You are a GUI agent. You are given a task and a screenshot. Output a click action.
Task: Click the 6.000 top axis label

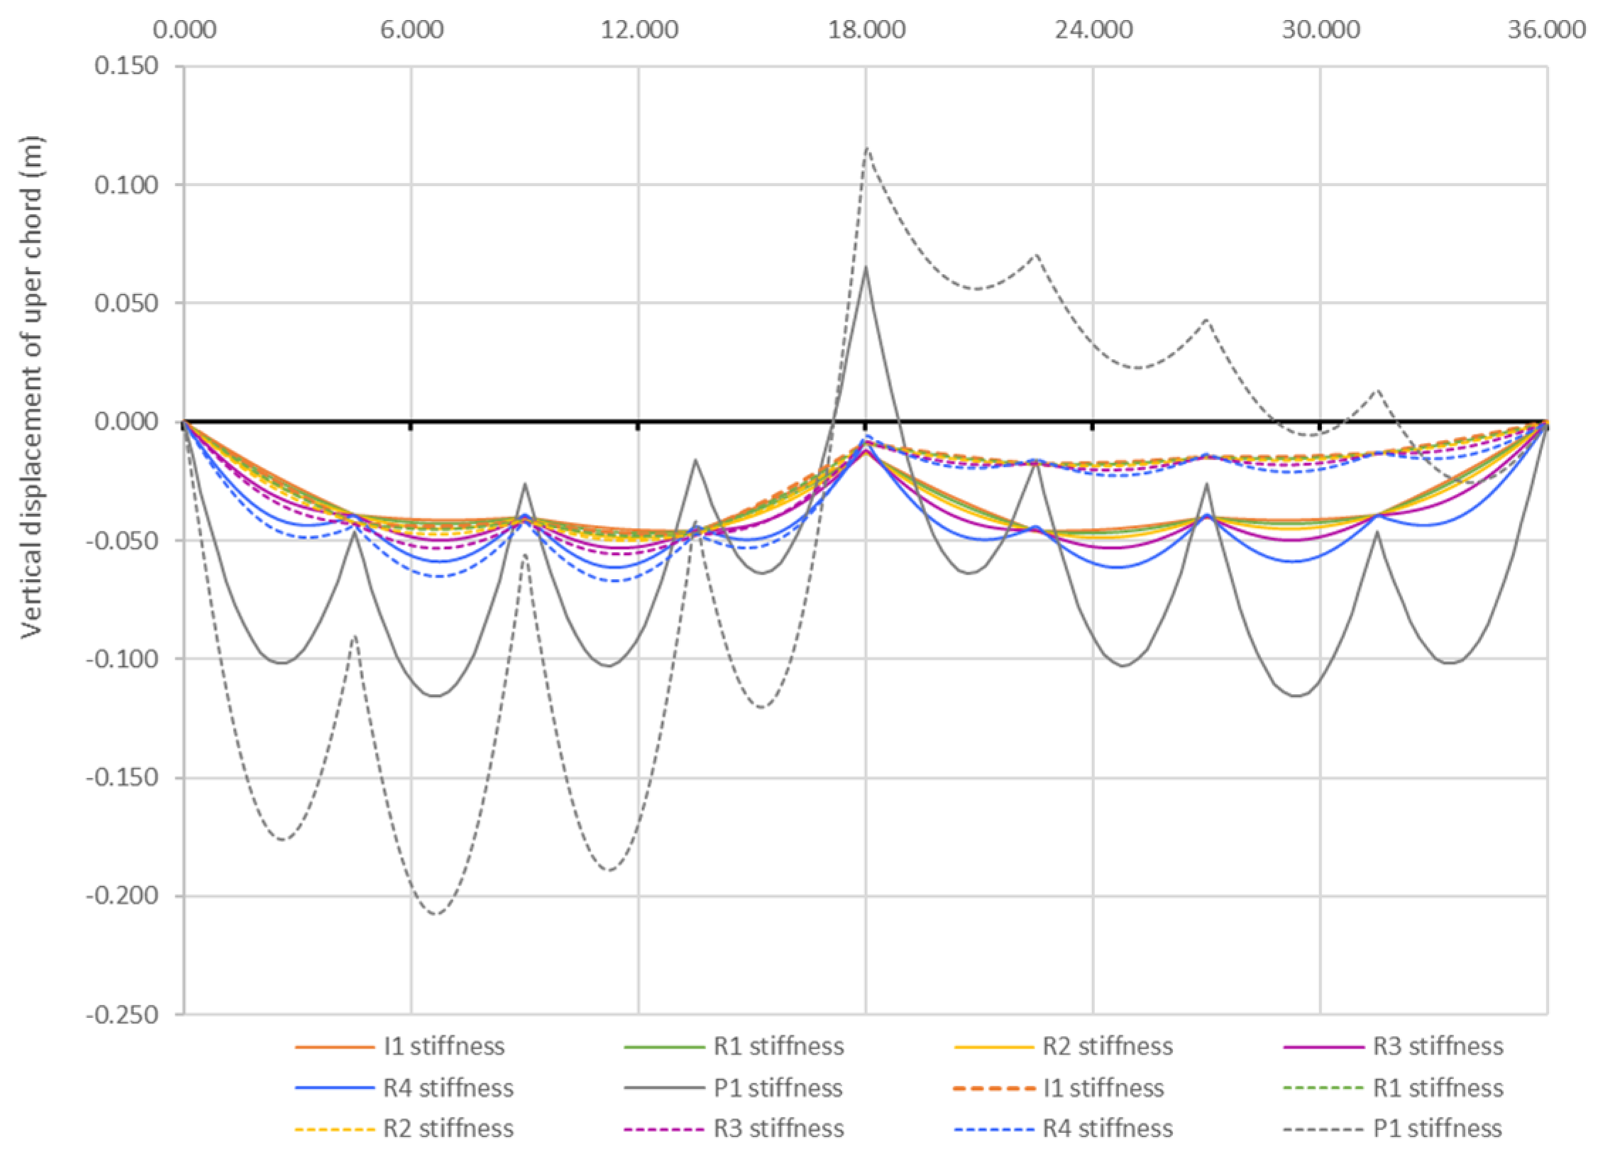tap(412, 30)
